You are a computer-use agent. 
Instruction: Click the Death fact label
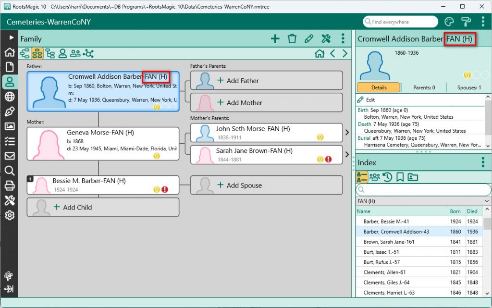click(364, 124)
